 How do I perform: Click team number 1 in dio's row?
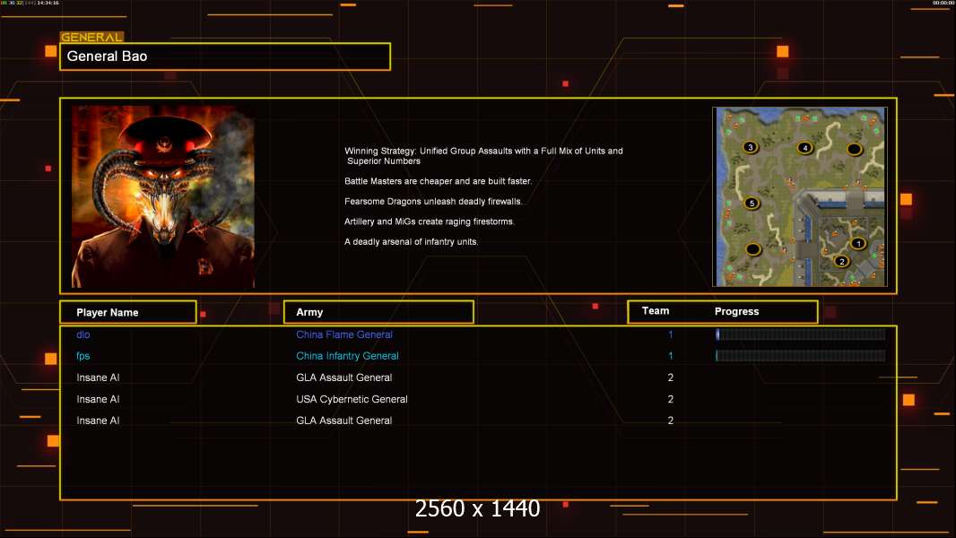tap(670, 334)
